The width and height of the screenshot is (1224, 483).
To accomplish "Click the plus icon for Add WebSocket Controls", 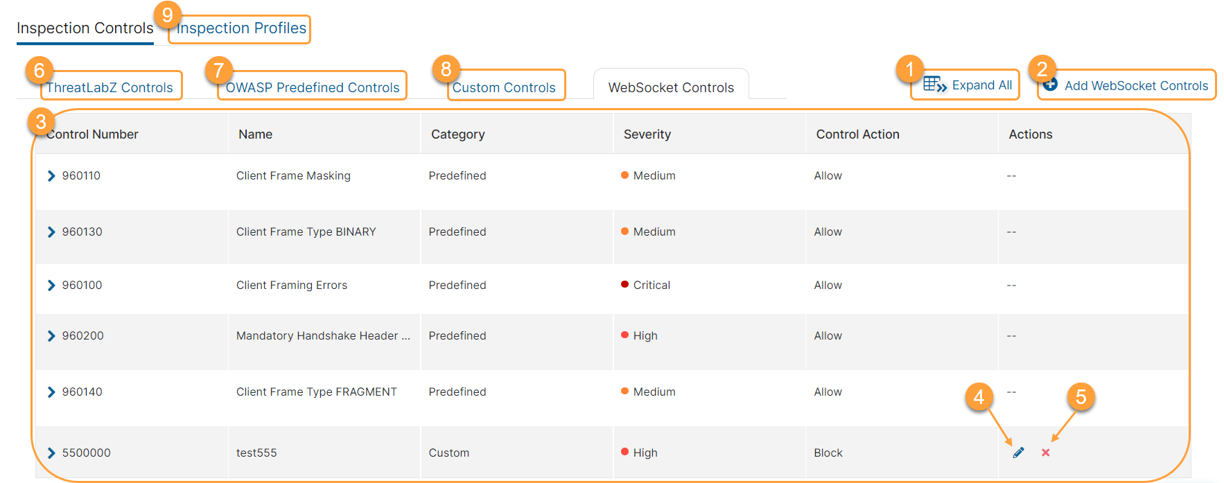I will pyautogui.click(x=1051, y=85).
